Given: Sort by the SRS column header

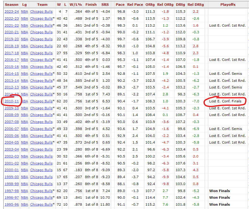Looking at the screenshot, I should point(105,5).
